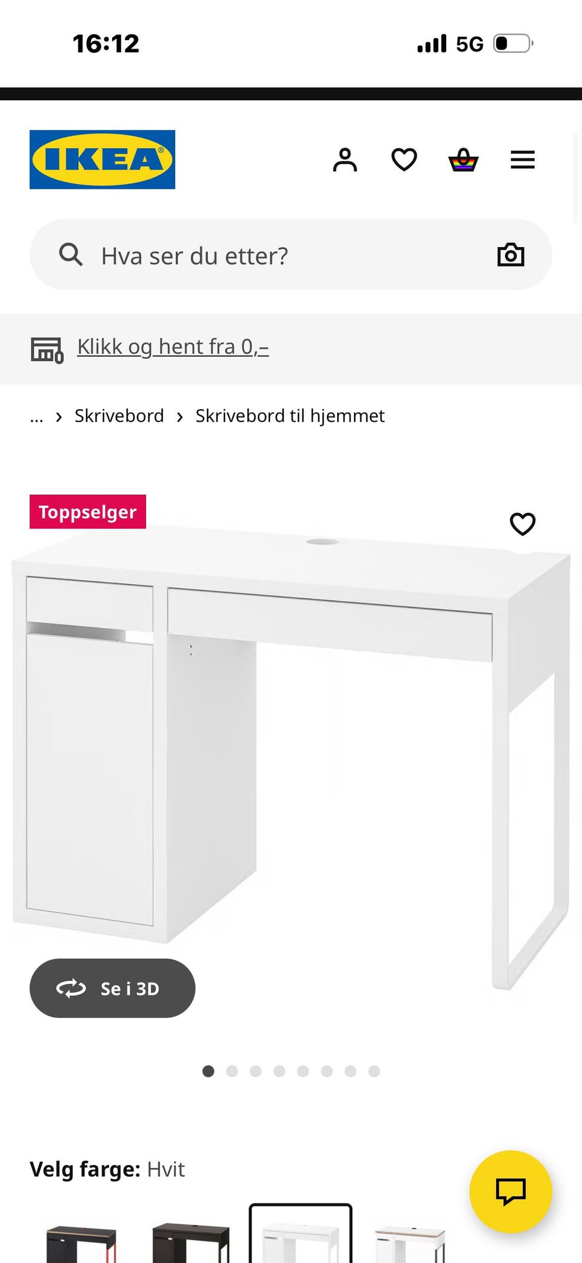Open 'Klikk og hent fra 0,–' link
The height and width of the screenshot is (1263, 582).
point(173,347)
